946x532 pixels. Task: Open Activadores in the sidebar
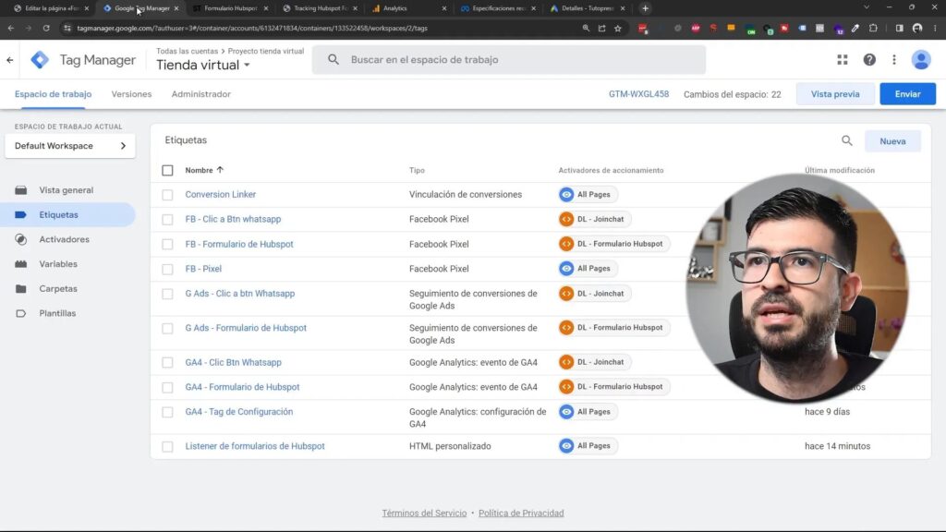point(64,239)
